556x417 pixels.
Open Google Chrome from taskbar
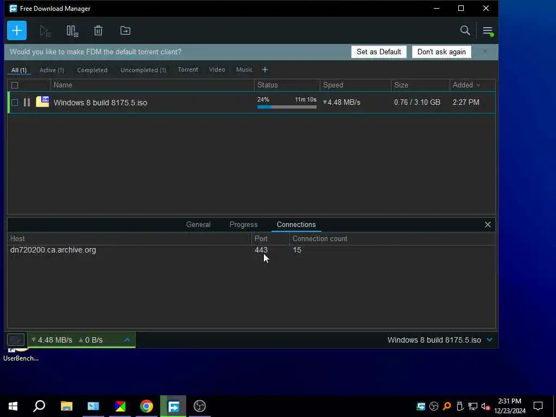click(x=147, y=406)
